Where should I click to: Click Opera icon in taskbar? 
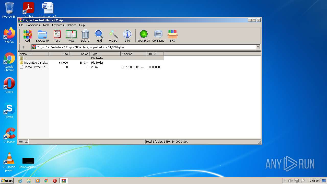[x=55, y=181]
